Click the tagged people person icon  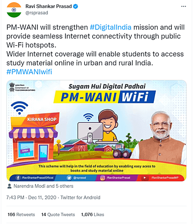[9, 186]
